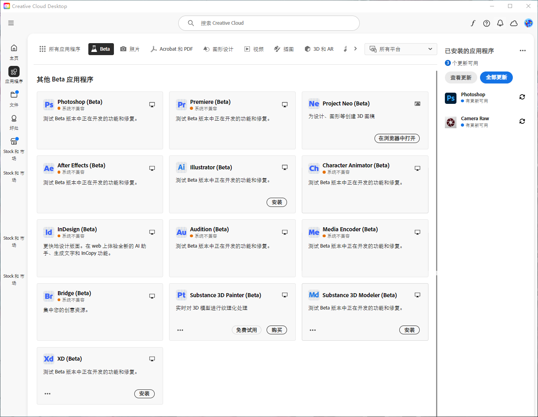Open more options for XD (Beta)
The height and width of the screenshot is (417, 538).
48,394
